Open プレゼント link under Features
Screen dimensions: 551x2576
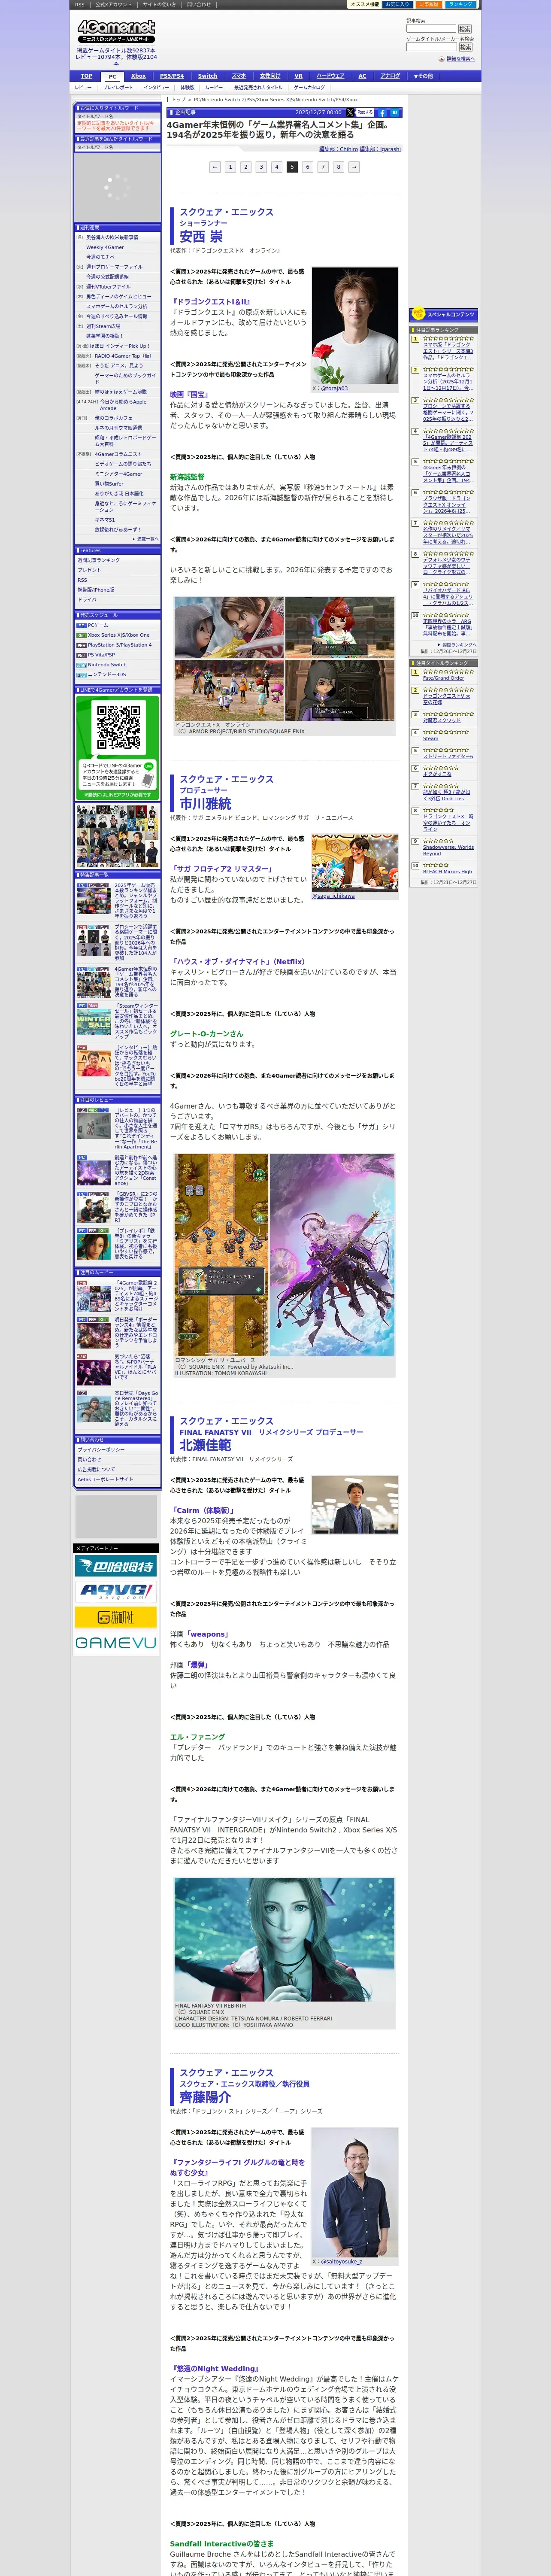pos(89,570)
